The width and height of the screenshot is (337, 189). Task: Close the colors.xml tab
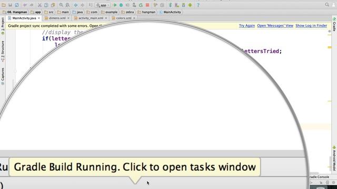(x=134, y=18)
